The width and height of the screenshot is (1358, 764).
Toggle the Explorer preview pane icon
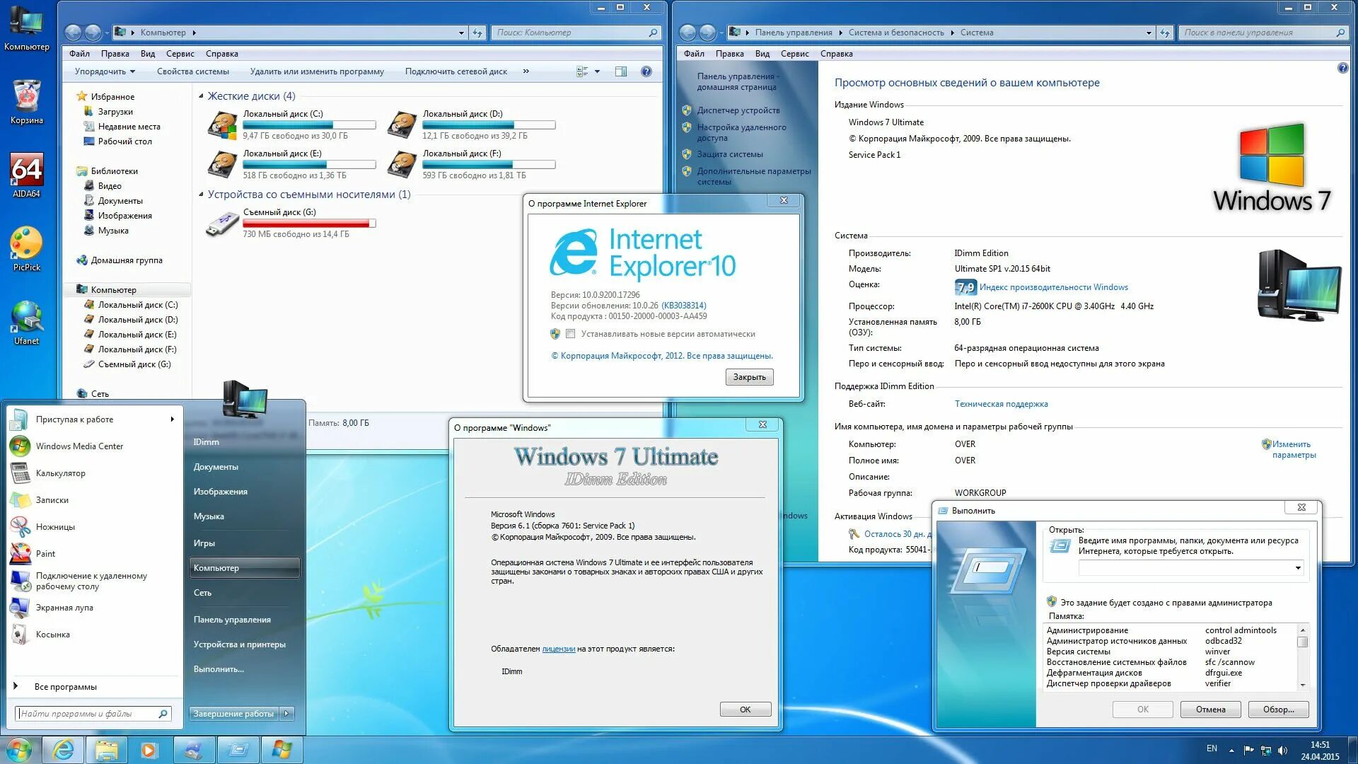pos(621,71)
